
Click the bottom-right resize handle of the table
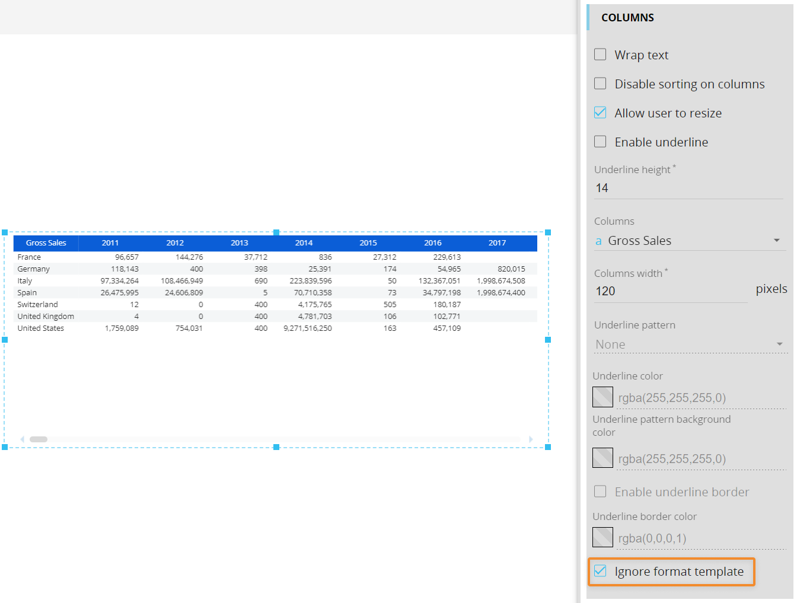[x=548, y=447]
